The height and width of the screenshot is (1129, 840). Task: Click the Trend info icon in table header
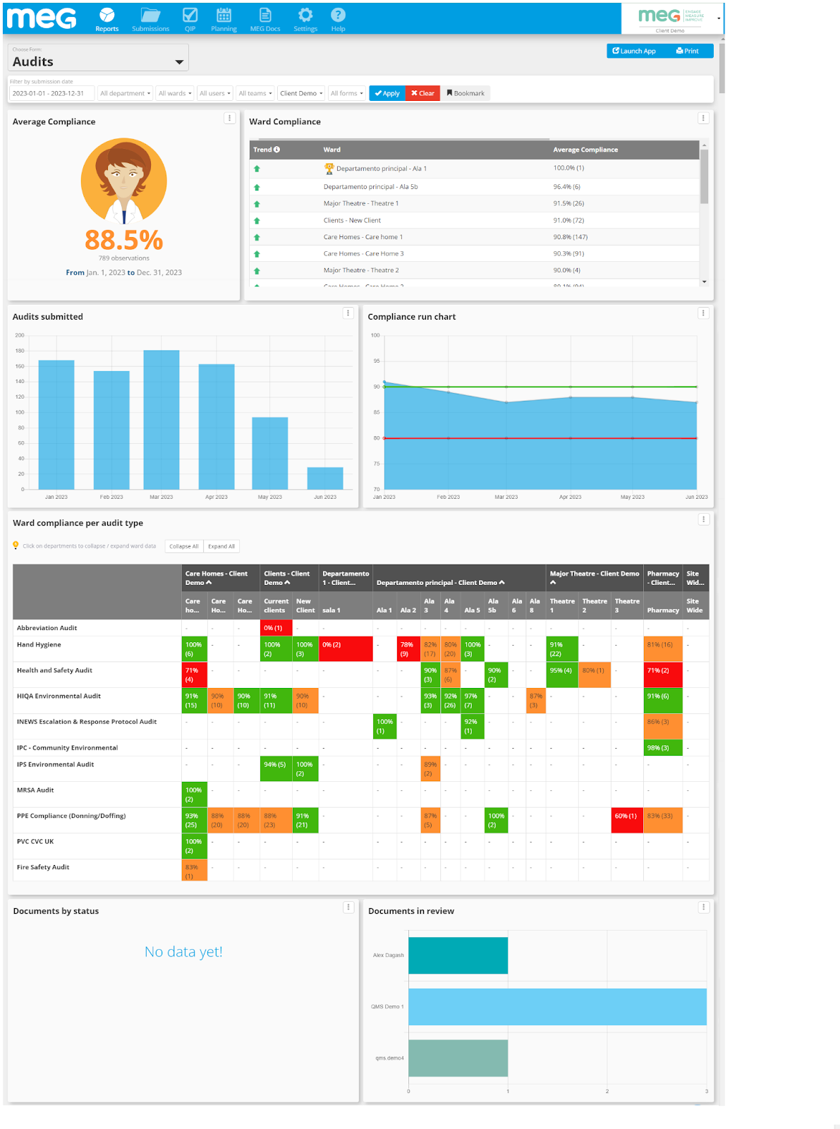[x=277, y=150]
